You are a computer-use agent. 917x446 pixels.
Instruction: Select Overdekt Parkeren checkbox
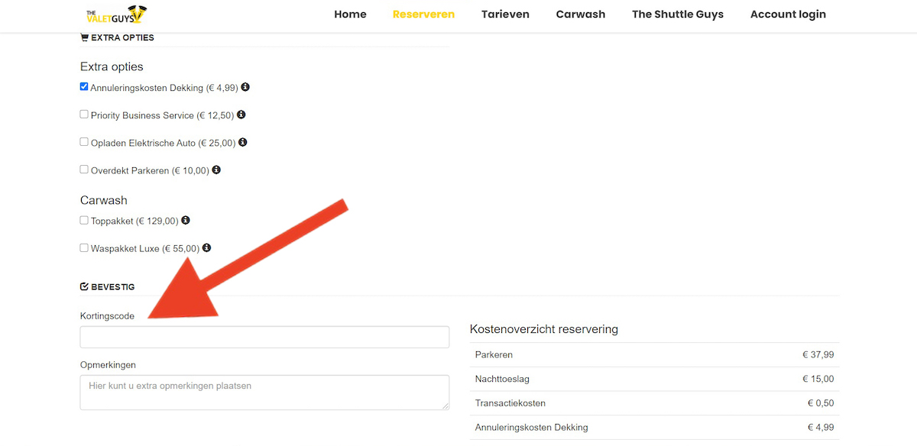(x=84, y=170)
